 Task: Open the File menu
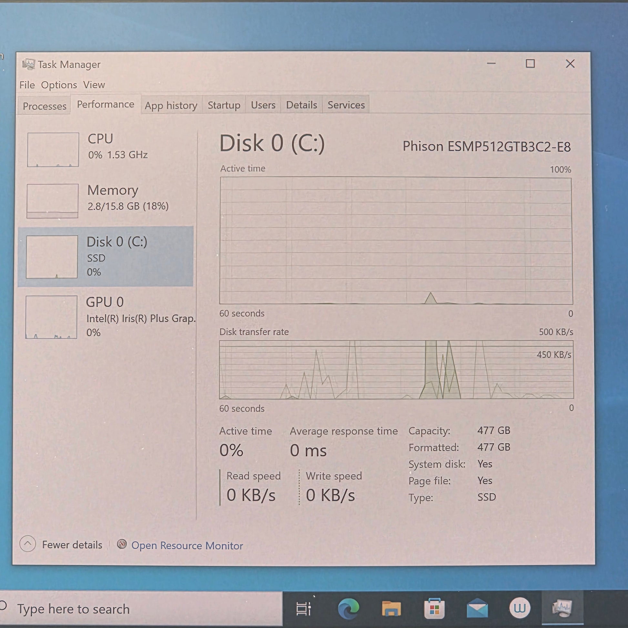point(27,85)
